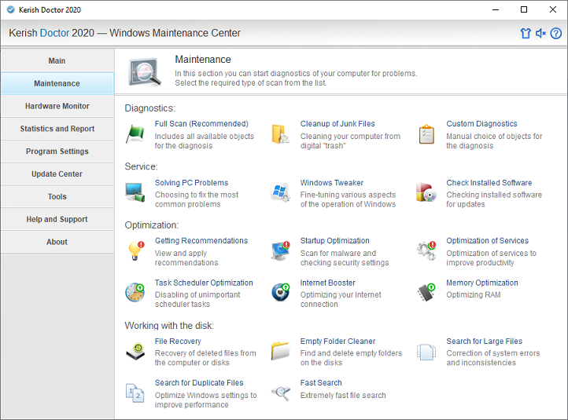Switch to Statistics and Report
This screenshot has height=420, width=568.
57,129
